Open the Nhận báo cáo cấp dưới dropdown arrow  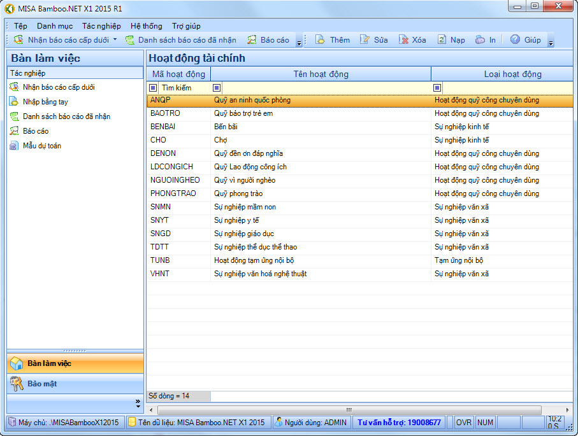point(115,39)
